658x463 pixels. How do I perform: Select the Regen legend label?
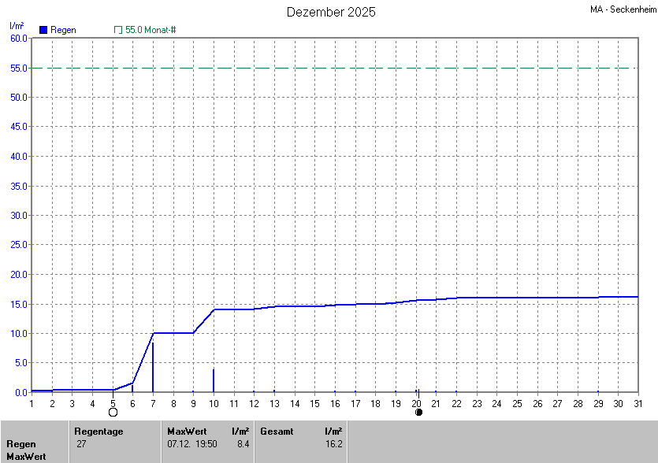[63, 30]
